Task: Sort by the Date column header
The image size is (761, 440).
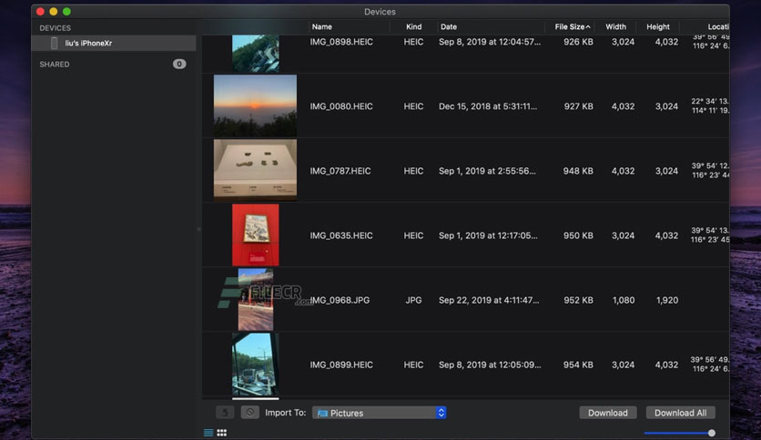Action: [449, 27]
